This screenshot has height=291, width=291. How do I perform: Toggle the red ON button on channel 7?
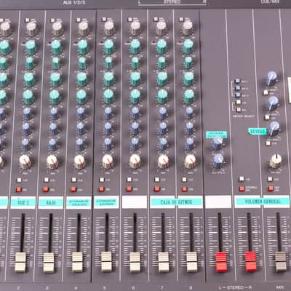point(157,188)
